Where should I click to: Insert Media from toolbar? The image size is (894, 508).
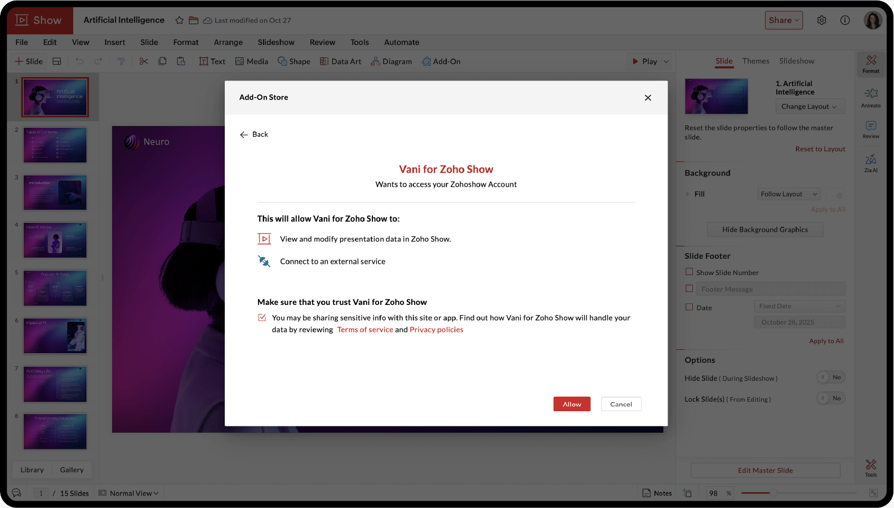252,61
